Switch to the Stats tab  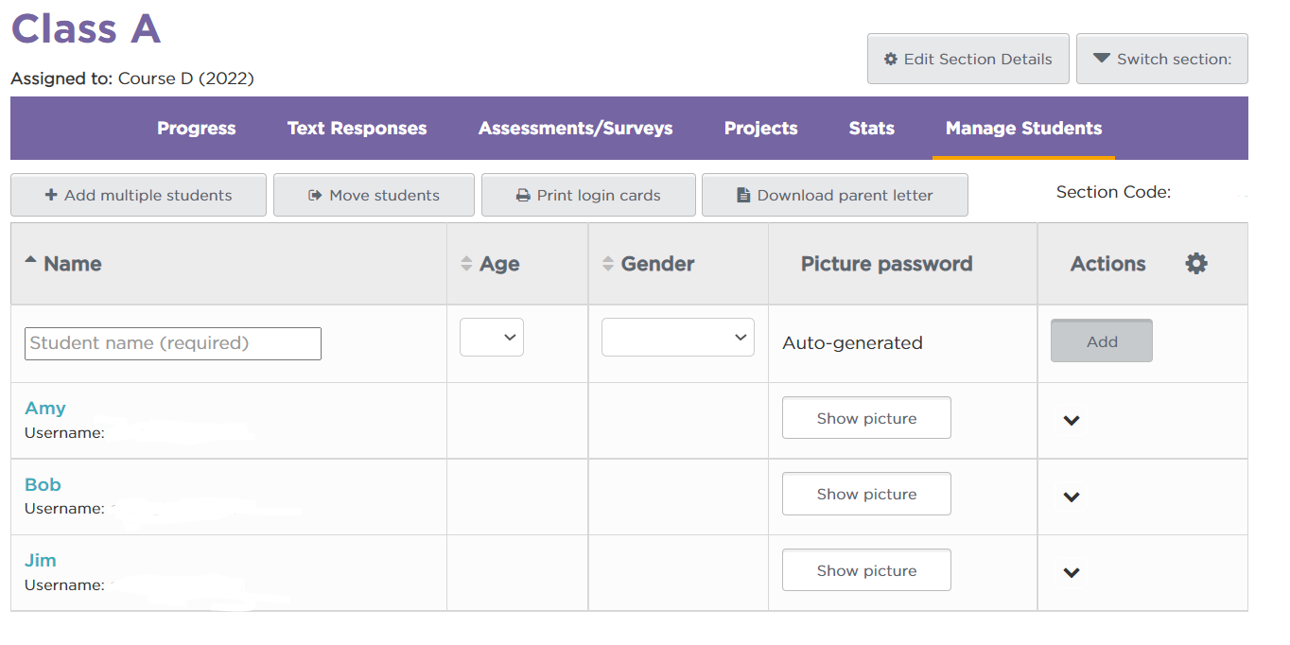[870, 128]
